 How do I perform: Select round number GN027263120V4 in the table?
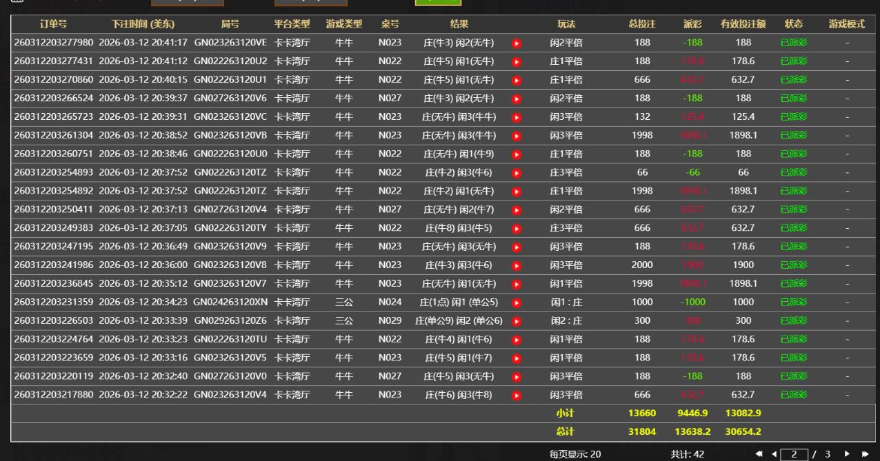click(230, 209)
